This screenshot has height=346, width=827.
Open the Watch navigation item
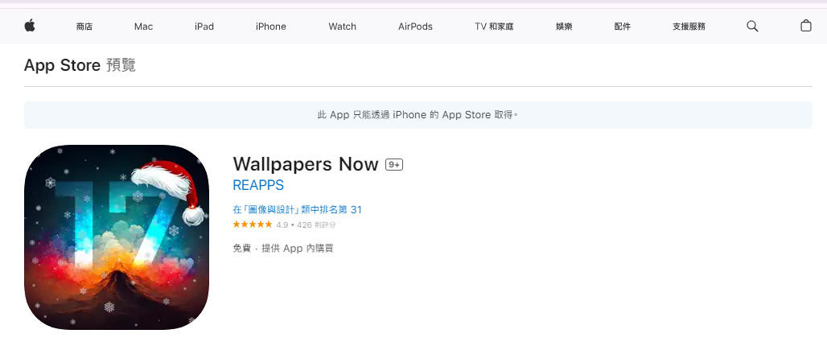click(x=342, y=27)
